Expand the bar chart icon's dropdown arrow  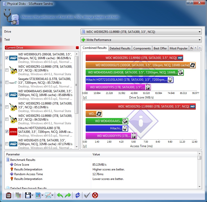(x=42, y=195)
